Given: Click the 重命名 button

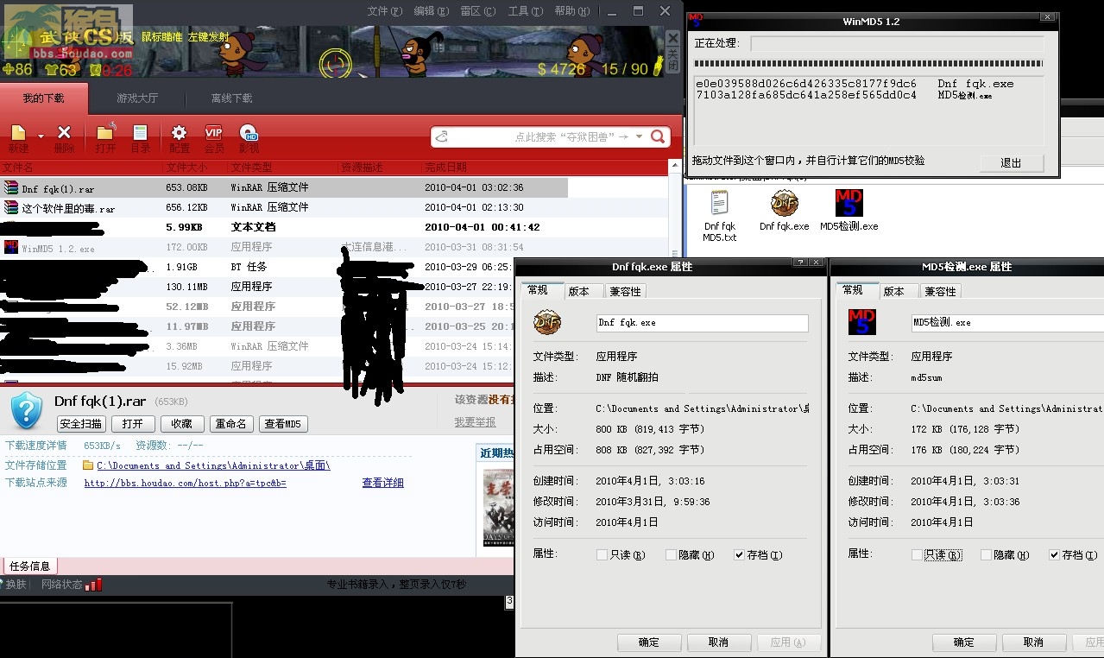Looking at the screenshot, I should pyautogui.click(x=231, y=424).
